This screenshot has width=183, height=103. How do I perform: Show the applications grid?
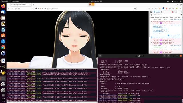tap(3, 100)
